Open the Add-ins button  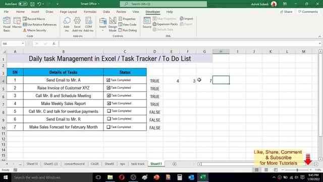click(x=67, y=24)
